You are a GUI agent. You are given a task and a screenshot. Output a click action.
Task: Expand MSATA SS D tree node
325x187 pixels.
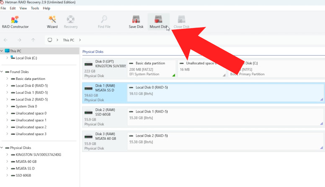pyautogui.click(x=7, y=169)
